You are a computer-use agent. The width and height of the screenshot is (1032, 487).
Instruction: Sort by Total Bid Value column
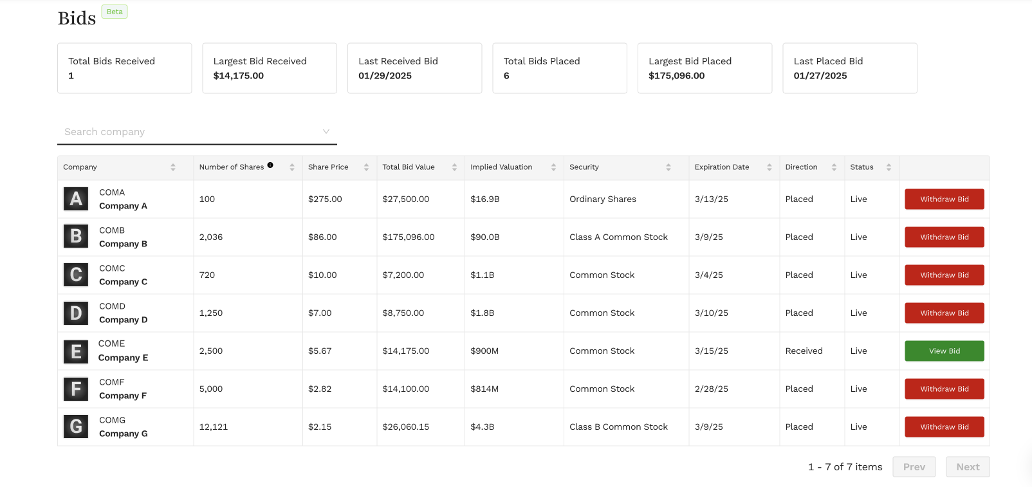(x=454, y=167)
